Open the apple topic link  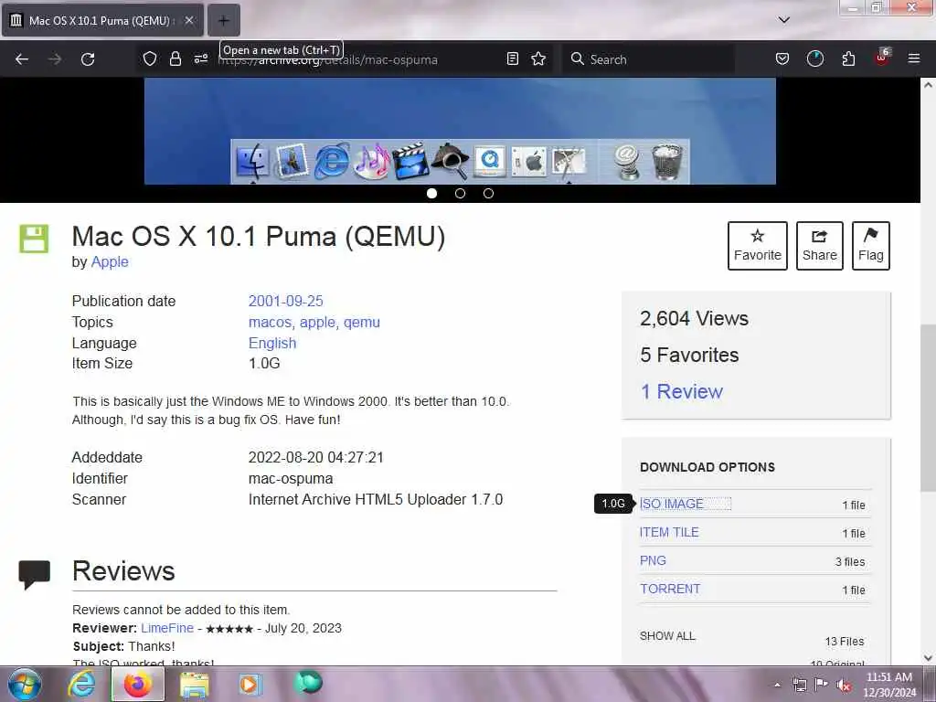point(319,323)
